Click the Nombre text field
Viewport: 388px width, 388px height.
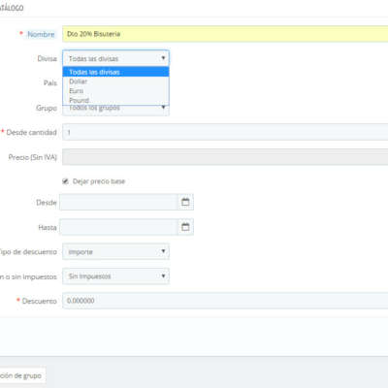[225, 34]
